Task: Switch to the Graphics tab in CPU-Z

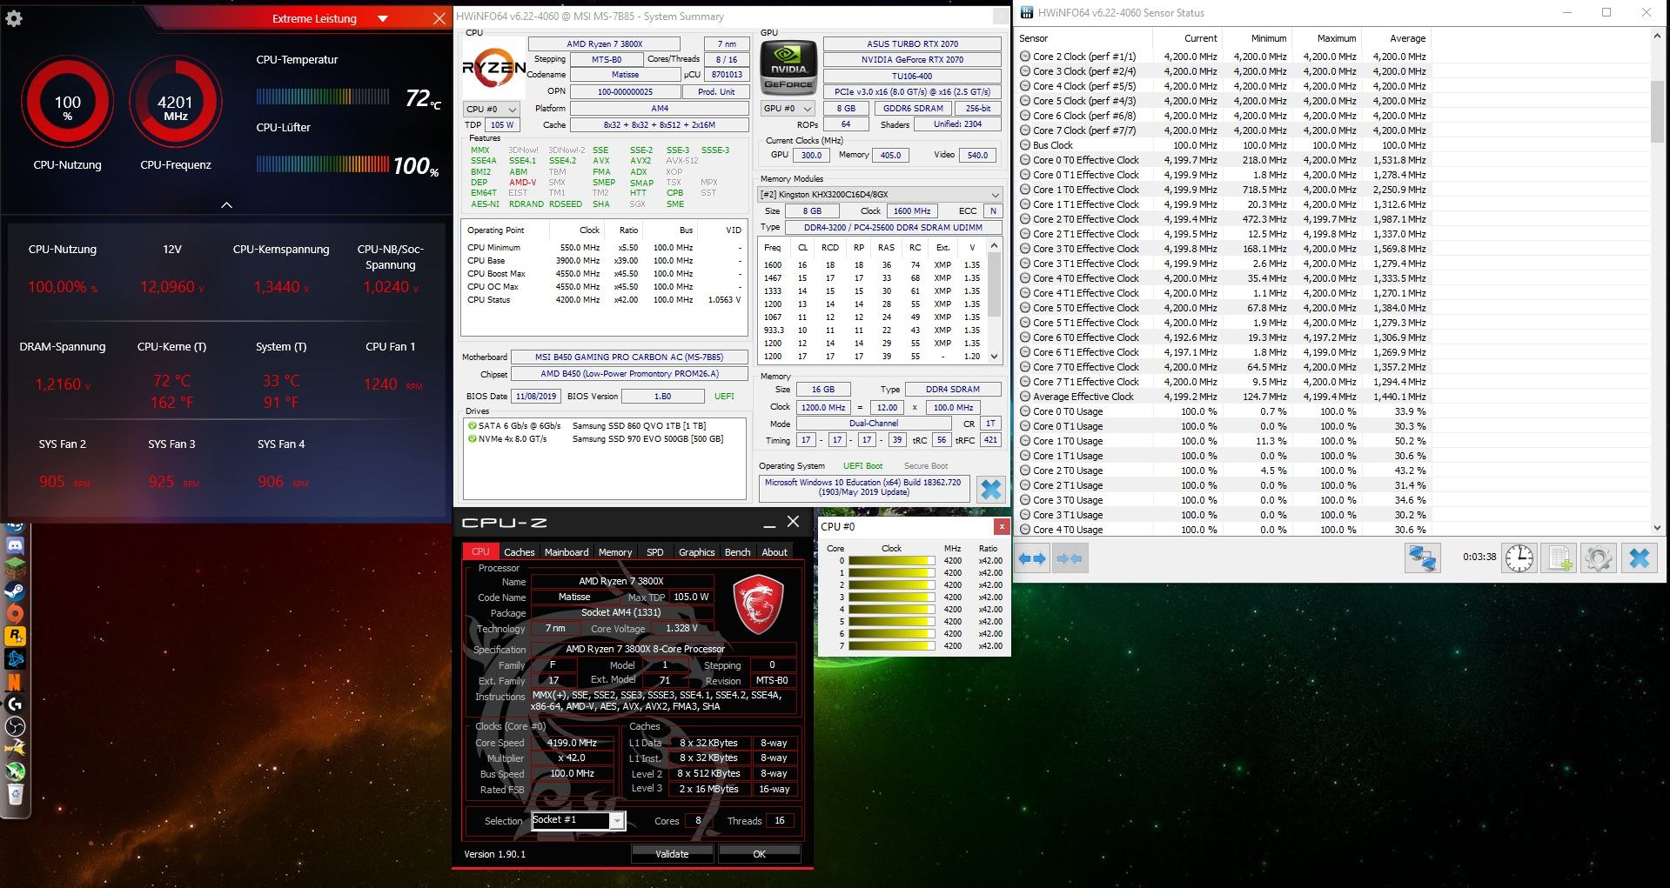Action: [696, 551]
